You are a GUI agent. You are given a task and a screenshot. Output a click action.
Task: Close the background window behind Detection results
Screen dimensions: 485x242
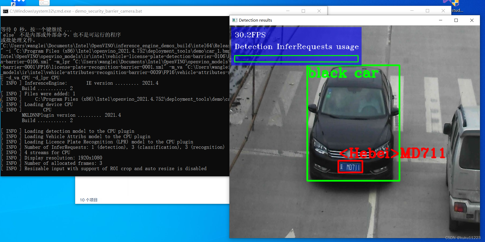tap(443, 11)
